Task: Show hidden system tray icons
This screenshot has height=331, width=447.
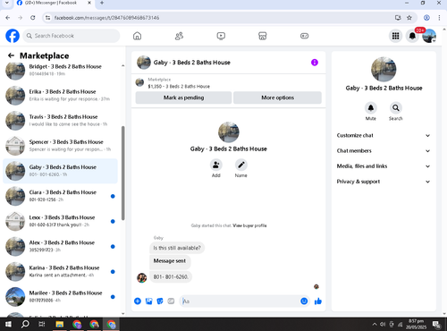Action: click(x=375, y=324)
